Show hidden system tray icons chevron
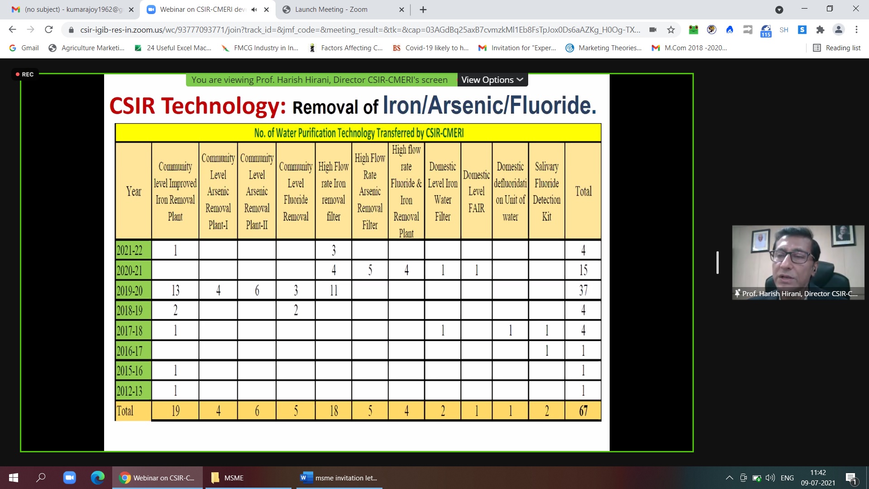 coord(729,478)
